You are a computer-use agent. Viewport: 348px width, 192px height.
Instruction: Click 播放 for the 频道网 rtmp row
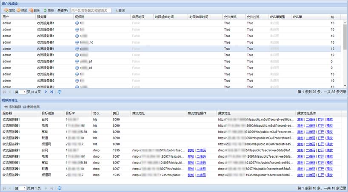pyautogui.click(x=329, y=175)
